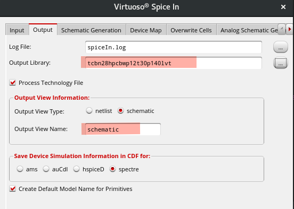This screenshot has height=209, width=294.
Task: Close the Spice In dialog
Action: pos(283,7)
